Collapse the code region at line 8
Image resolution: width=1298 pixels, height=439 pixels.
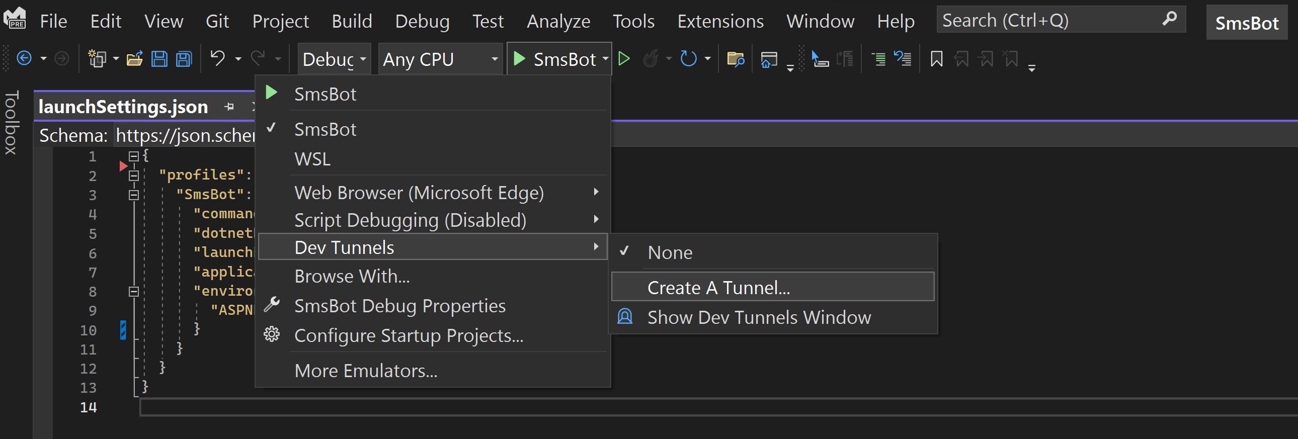pyautogui.click(x=133, y=292)
